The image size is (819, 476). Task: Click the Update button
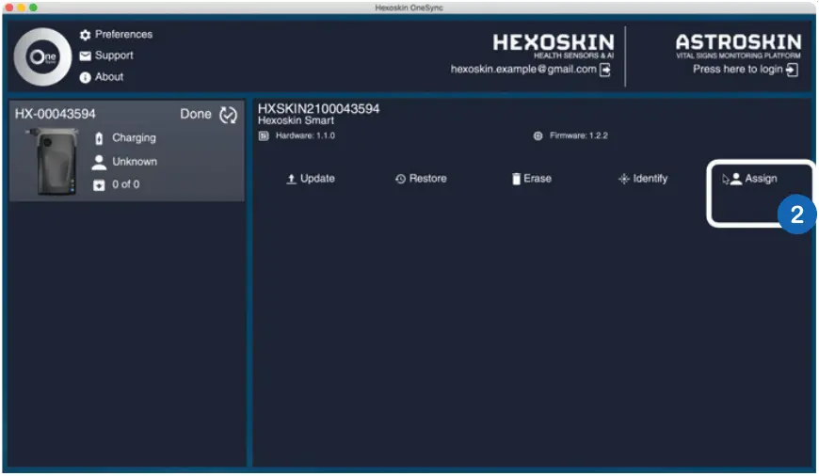[311, 179]
